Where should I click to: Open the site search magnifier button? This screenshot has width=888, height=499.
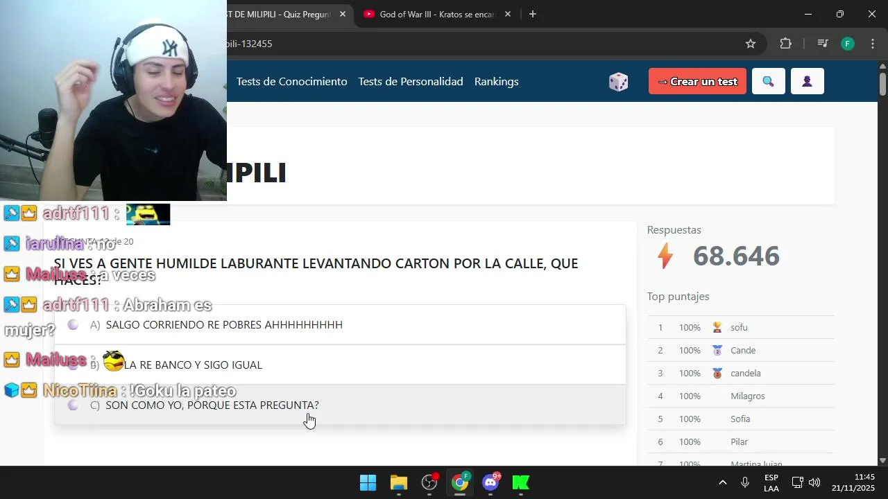tap(768, 81)
